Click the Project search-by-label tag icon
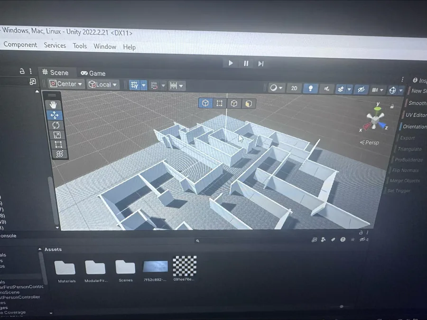Image resolution: width=427 pixels, height=320 pixels. (x=333, y=240)
